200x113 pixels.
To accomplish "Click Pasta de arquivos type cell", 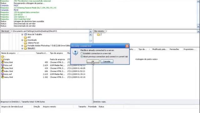I will tap(57, 59).
